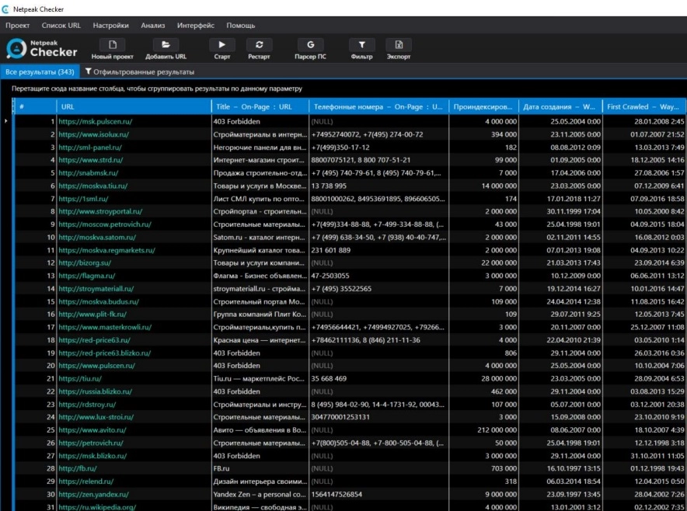Image resolution: width=687 pixels, height=511 pixels.
Task: Click the Netpeak Checker logo
Action: 42,48
